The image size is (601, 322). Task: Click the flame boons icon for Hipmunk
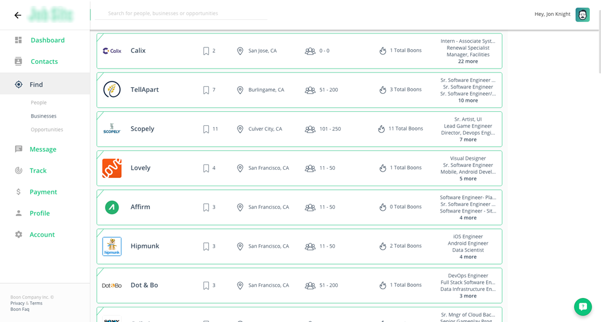point(382,246)
